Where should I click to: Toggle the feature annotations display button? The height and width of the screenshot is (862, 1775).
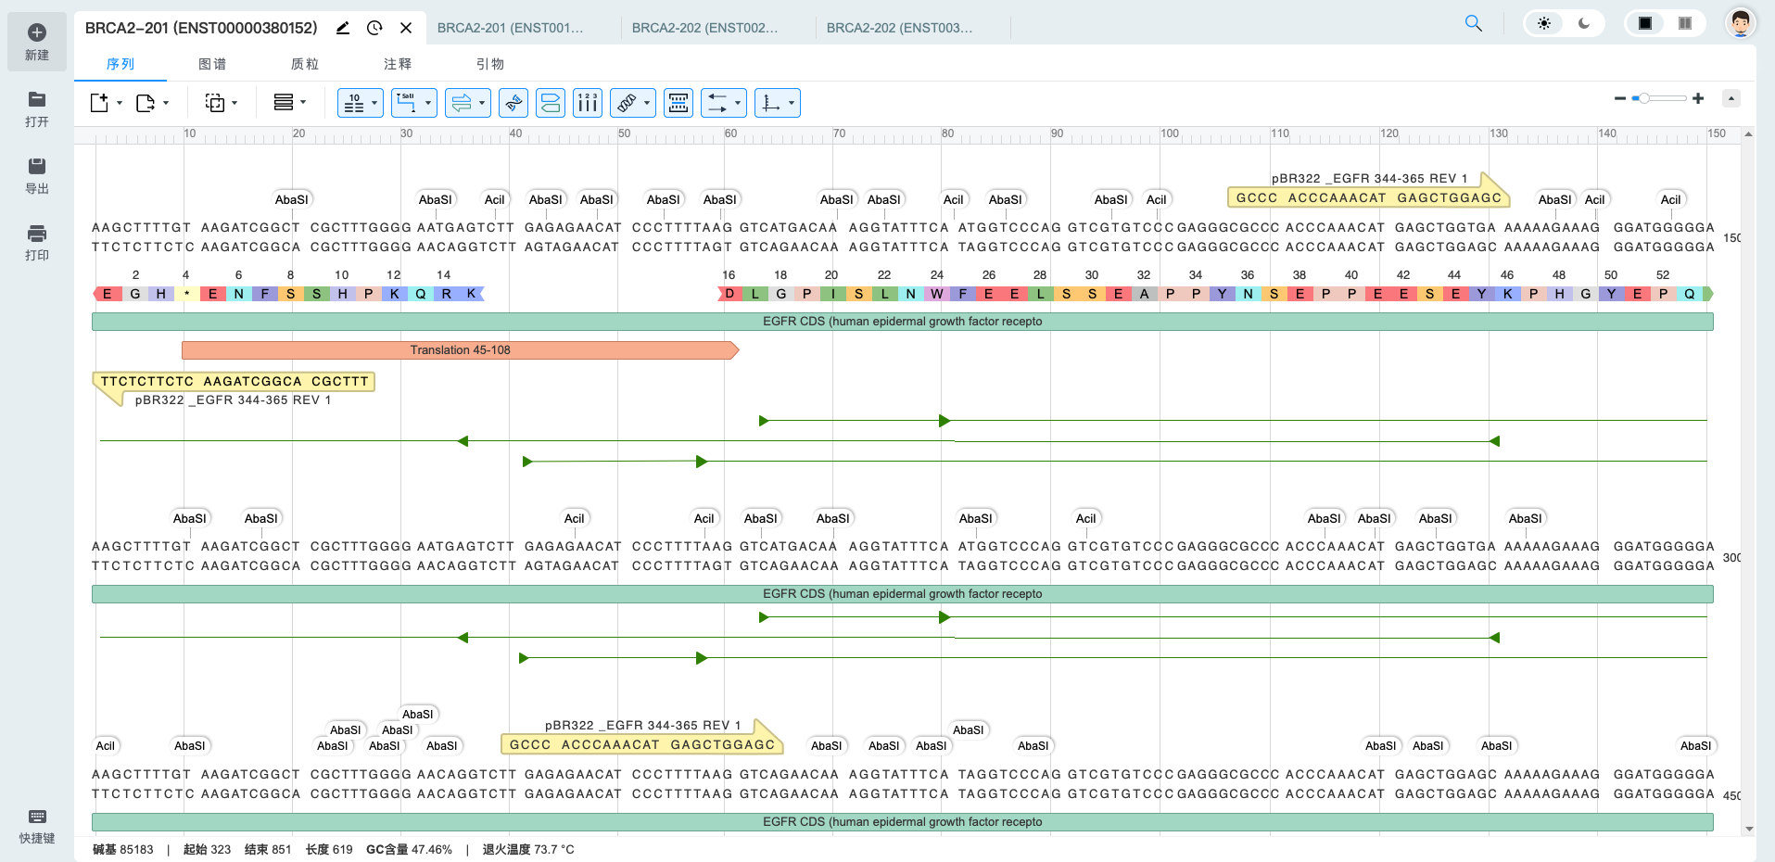(551, 103)
